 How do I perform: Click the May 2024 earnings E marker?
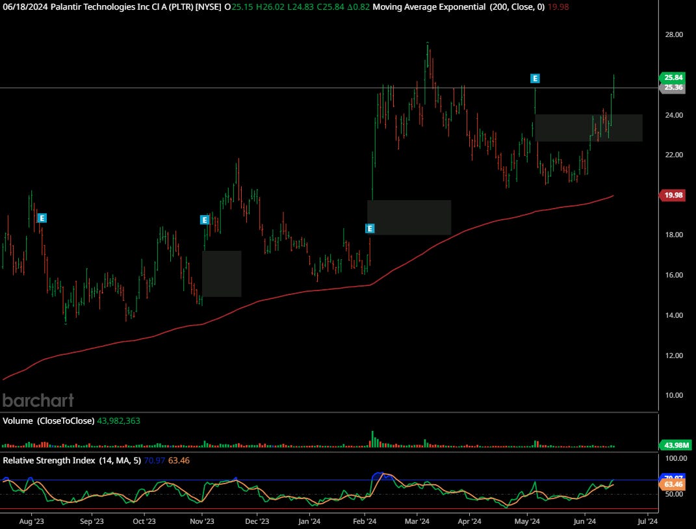click(x=535, y=79)
